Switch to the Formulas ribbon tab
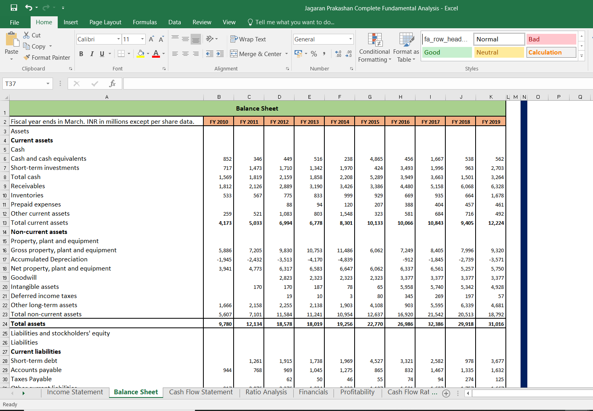 (145, 22)
